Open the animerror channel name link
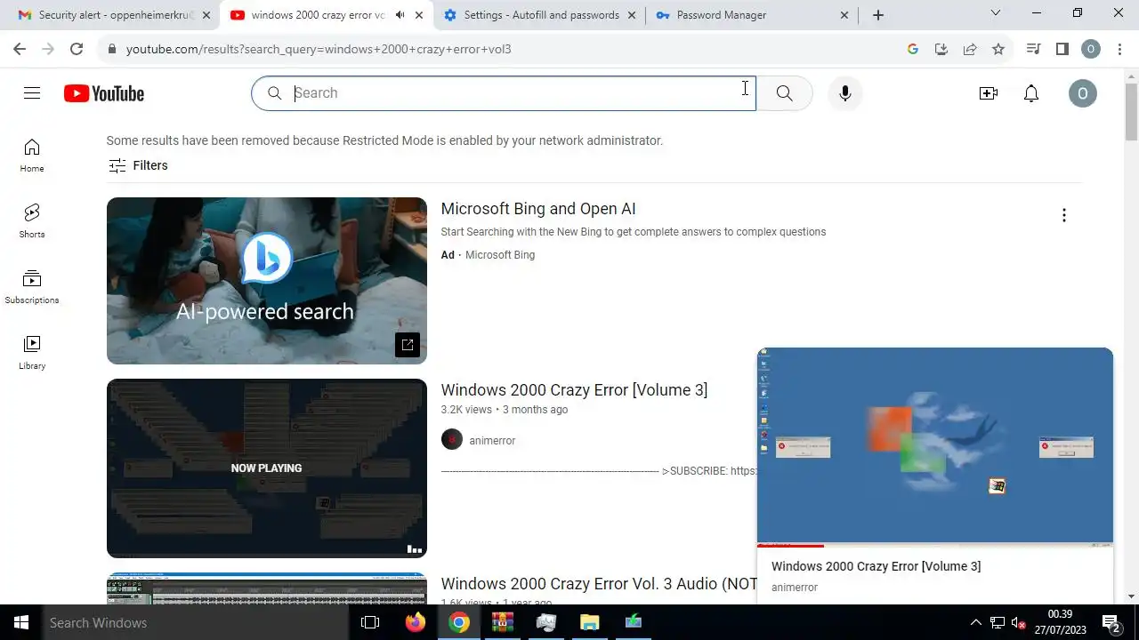This screenshot has height=640, width=1139. pyautogui.click(x=492, y=441)
